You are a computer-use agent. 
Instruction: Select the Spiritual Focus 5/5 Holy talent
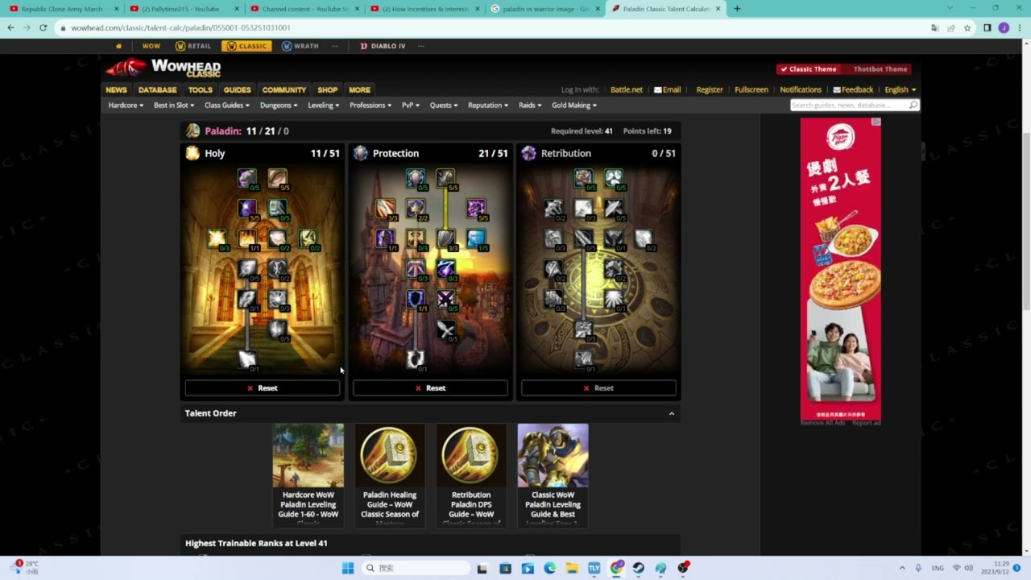(246, 209)
